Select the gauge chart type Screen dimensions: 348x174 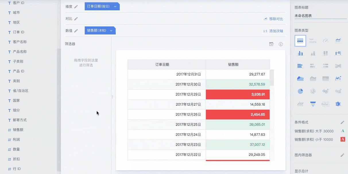(326, 41)
